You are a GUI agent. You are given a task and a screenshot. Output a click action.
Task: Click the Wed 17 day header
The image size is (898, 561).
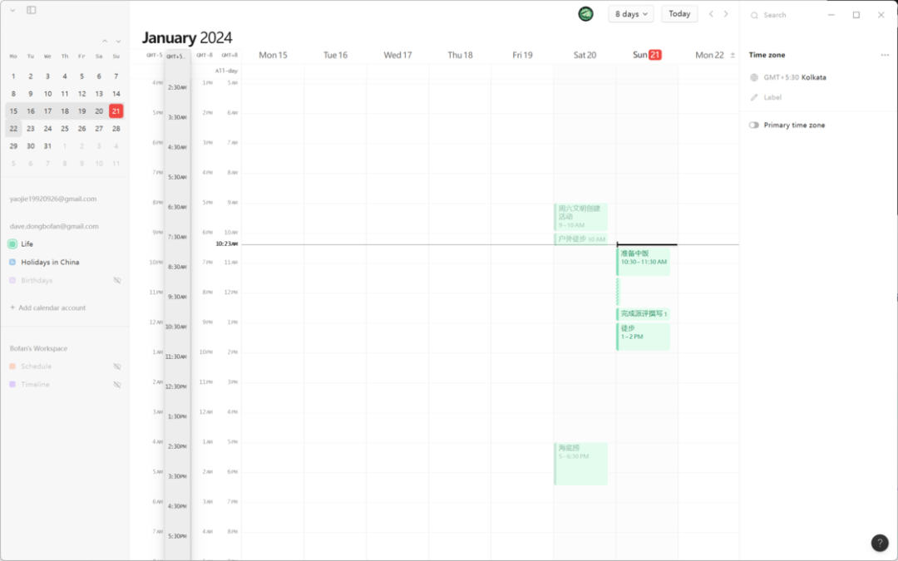[x=397, y=56]
